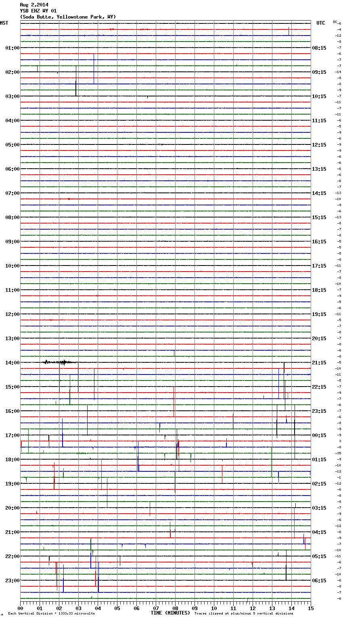Click the '16:00' MST row label
The image size is (343, 619).
[x=13, y=411]
